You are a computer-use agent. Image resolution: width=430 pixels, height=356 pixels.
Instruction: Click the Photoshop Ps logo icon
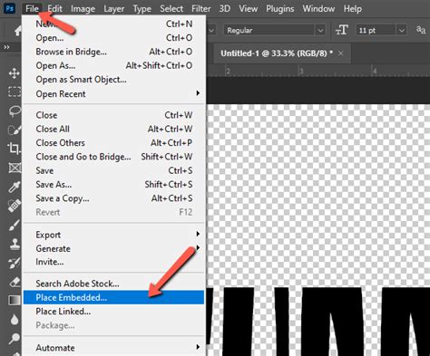[9, 8]
